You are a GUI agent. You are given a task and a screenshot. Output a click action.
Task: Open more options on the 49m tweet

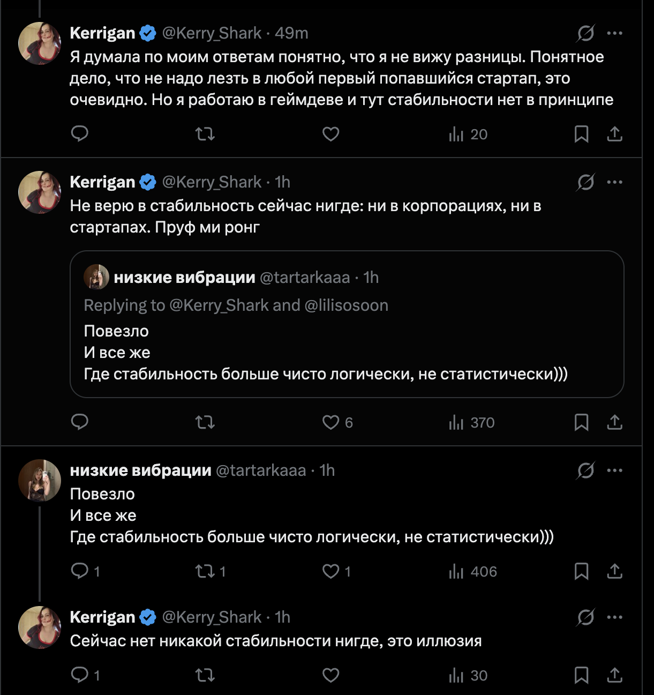(x=614, y=34)
